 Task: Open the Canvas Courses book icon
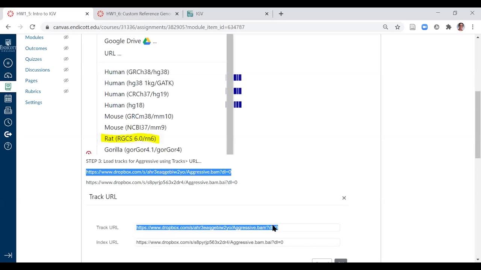point(8,87)
